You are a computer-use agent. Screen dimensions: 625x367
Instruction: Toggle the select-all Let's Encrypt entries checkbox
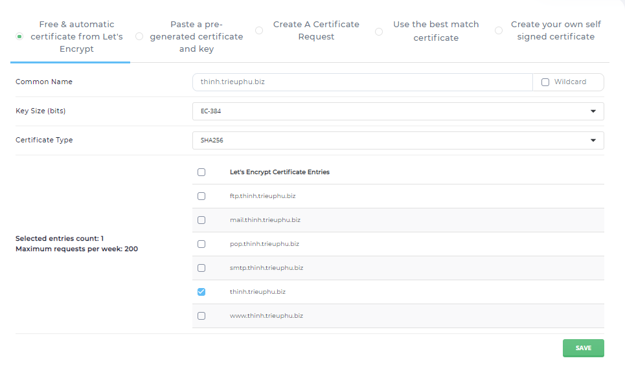click(201, 172)
